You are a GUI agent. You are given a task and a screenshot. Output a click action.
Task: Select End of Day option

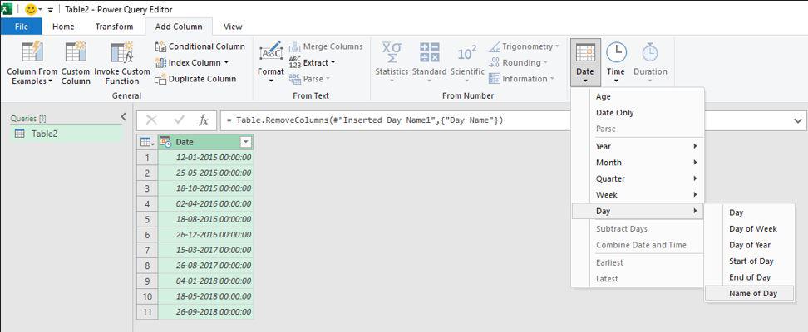click(750, 277)
